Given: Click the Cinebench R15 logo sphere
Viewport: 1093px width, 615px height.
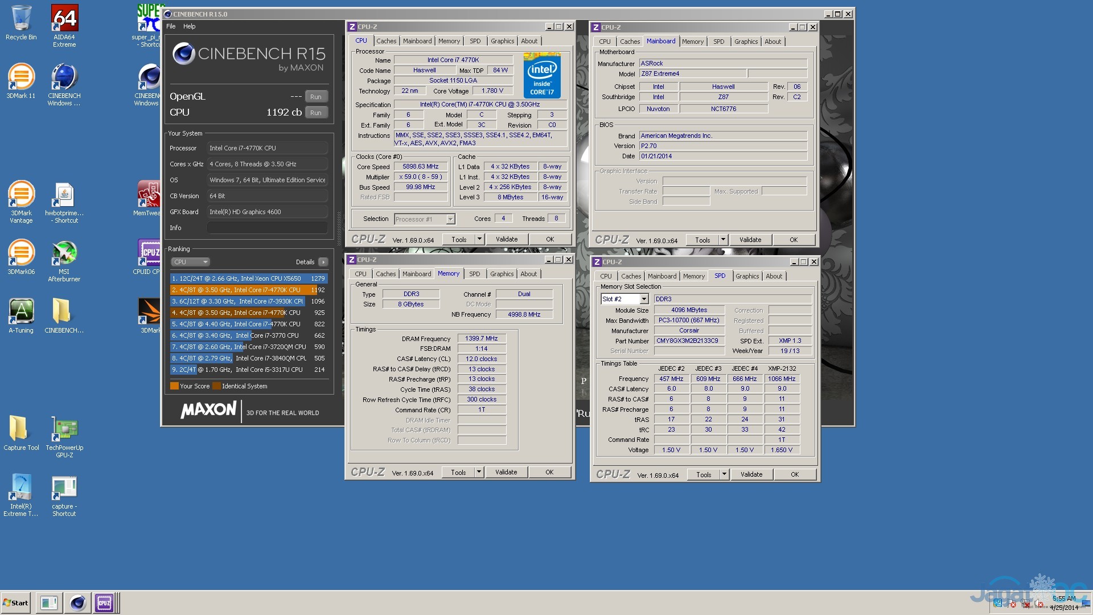Looking at the screenshot, I should 184,54.
